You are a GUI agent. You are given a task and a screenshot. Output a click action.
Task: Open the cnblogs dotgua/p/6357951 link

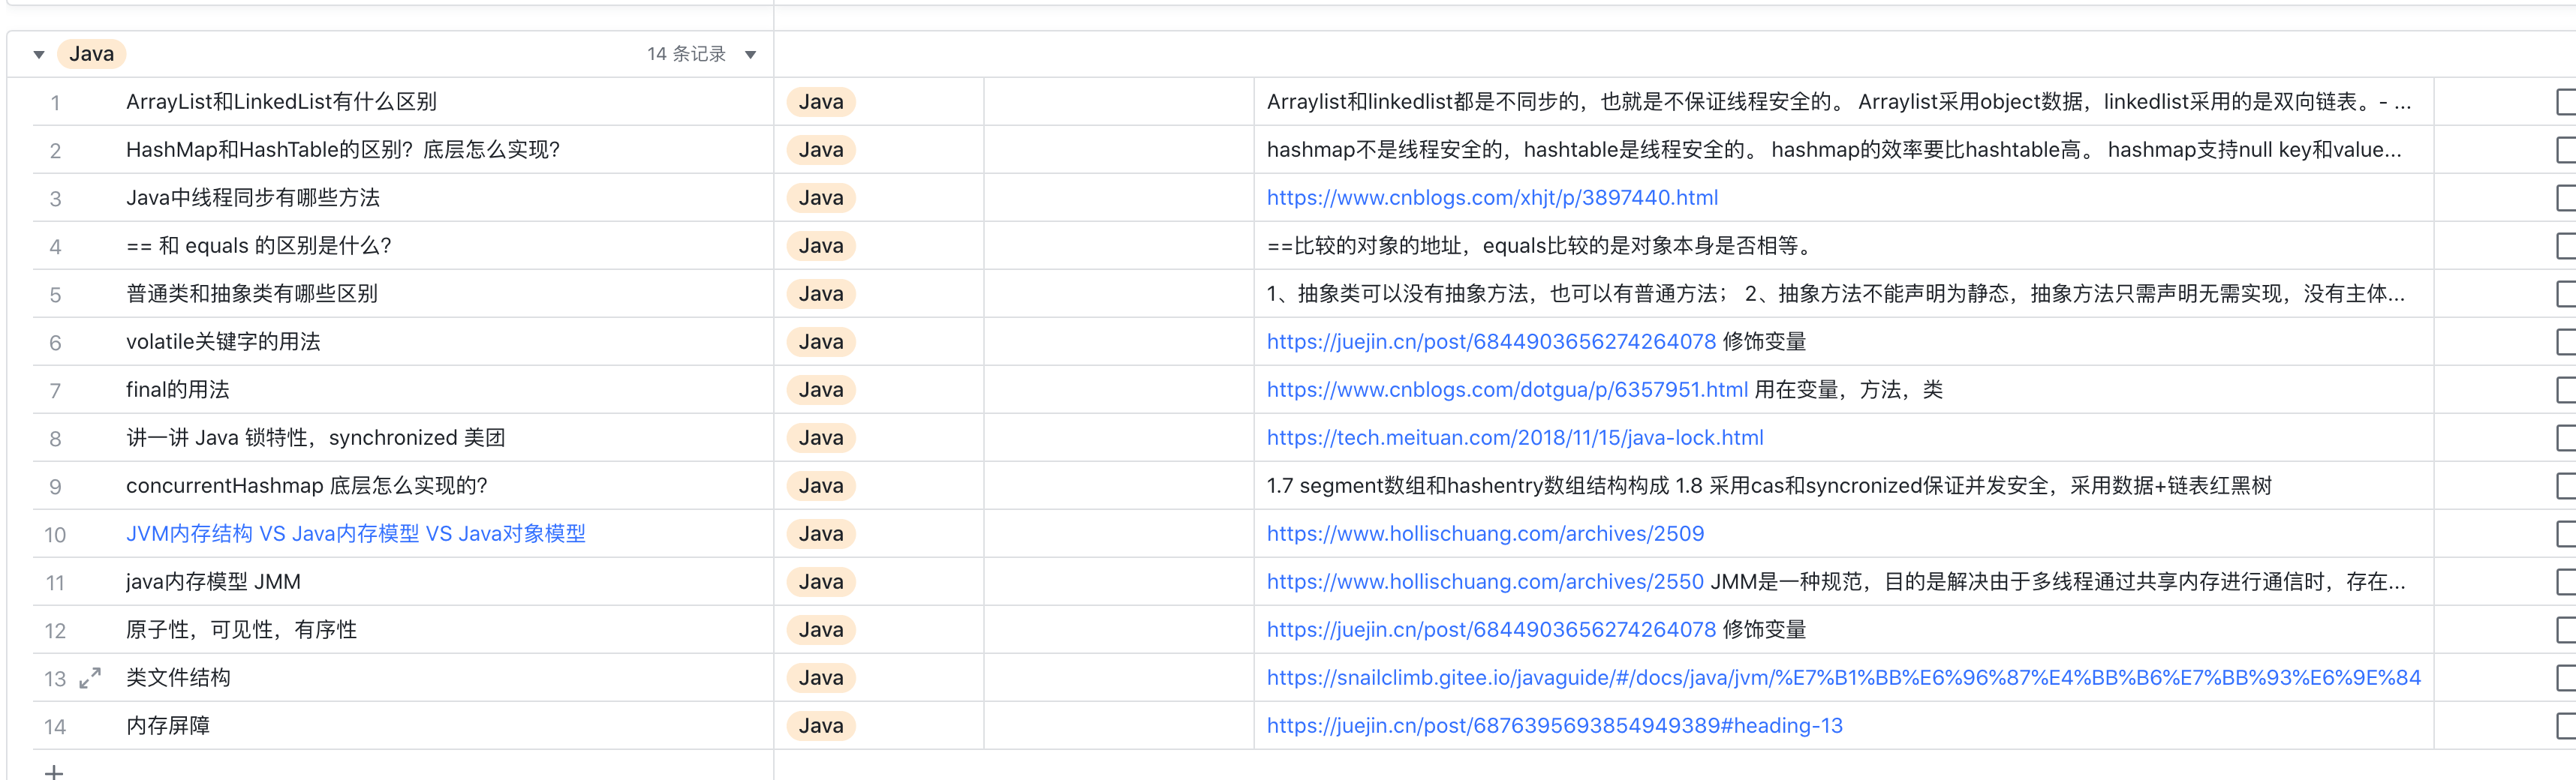pyautogui.click(x=1507, y=389)
